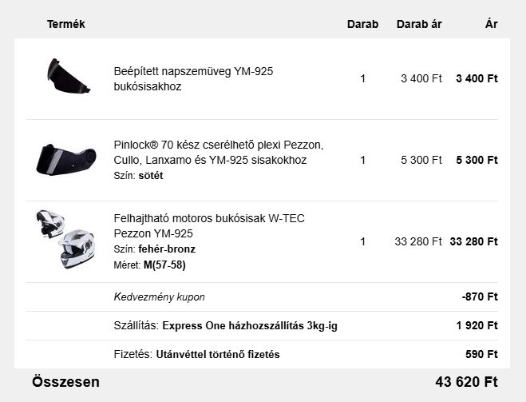
Task: Click the Szín: fehér-bronz color label
Action: [156, 249]
